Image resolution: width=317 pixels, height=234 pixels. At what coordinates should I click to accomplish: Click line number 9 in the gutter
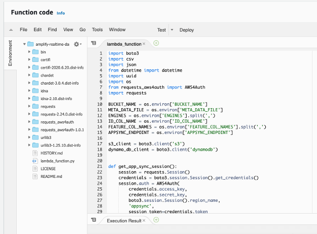(x=101, y=99)
